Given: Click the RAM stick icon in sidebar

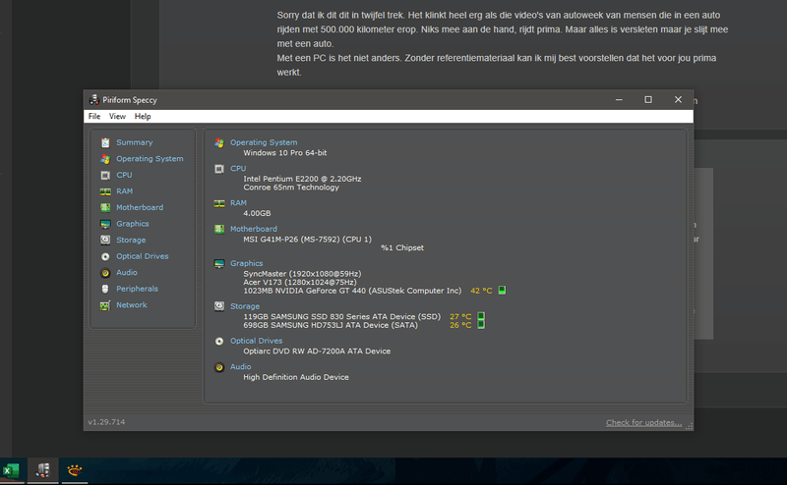Looking at the screenshot, I should point(105,191).
